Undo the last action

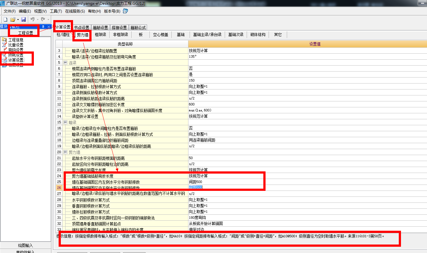point(32,19)
